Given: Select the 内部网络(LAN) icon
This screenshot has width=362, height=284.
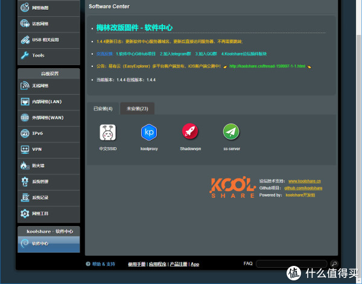Looking at the screenshot, I should click(x=25, y=101).
